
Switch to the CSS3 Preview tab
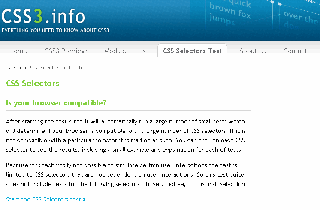tap(66, 51)
